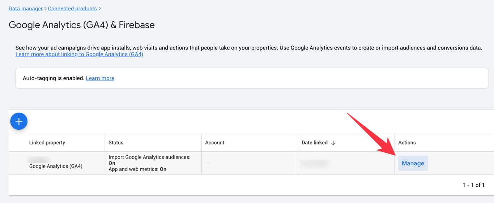The image size is (494, 203).
Task: Click Learn more beside auto-tagging message
Action: point(100,78)
